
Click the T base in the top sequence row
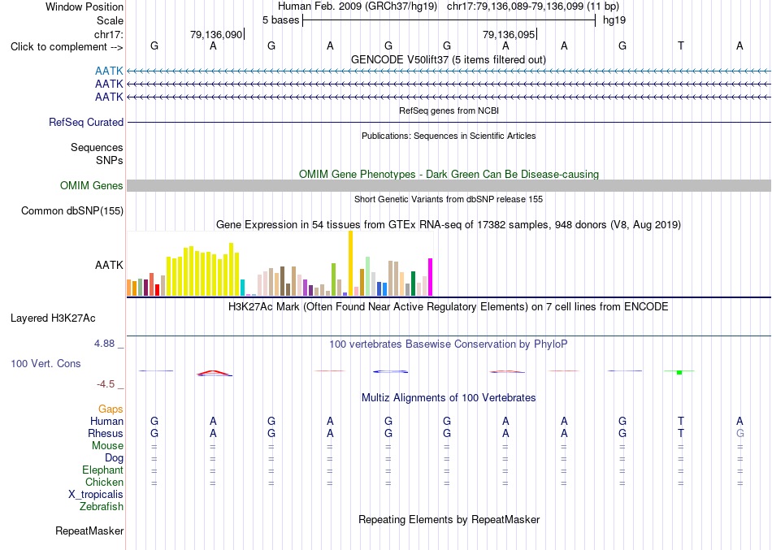coord(681,45)
